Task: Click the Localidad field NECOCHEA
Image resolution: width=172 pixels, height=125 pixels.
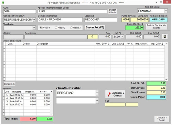Action: pos(101,20)
